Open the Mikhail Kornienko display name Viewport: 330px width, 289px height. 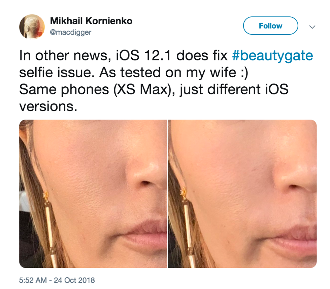click(x=91, y=21)
